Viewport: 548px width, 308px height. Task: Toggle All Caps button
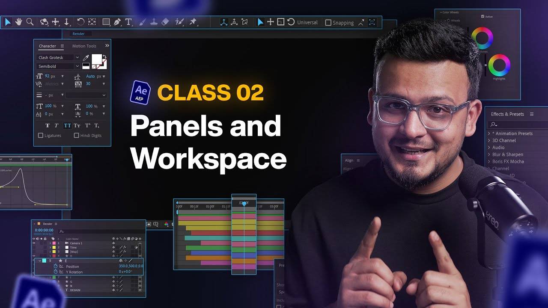67,125
